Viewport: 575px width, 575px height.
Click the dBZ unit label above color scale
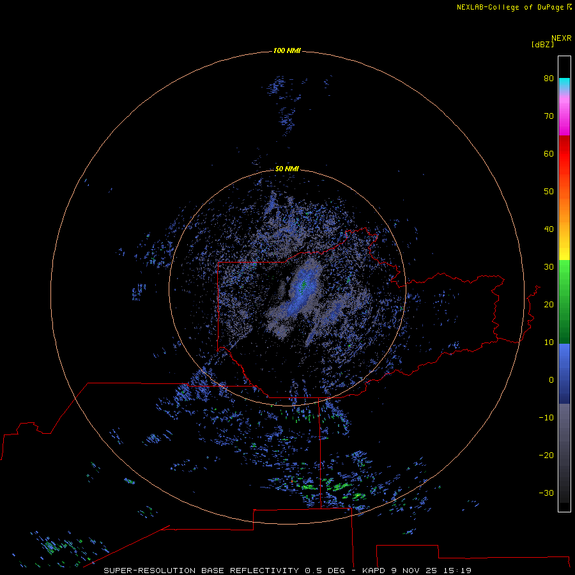pos(542,45)
